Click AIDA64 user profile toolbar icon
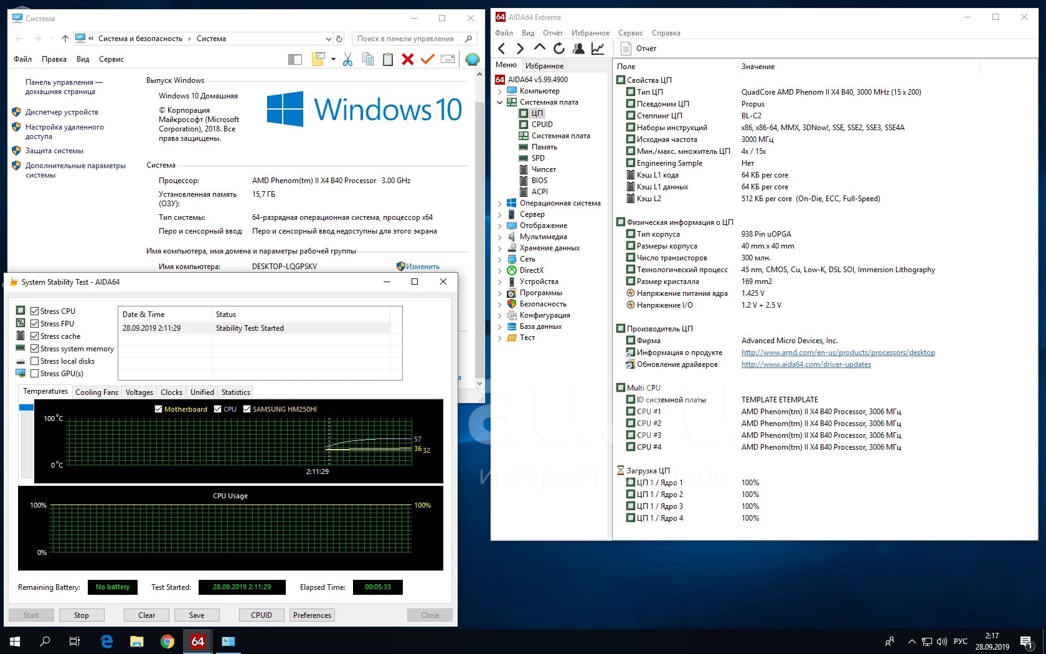 pos(578,48)
